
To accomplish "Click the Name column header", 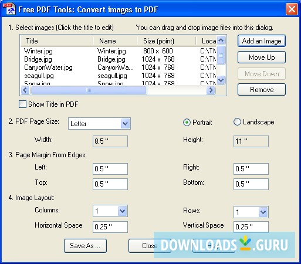I will coord(115,41).
